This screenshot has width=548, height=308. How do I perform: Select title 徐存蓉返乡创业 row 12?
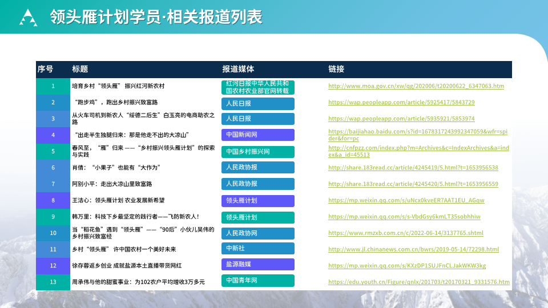click(127, 266)
